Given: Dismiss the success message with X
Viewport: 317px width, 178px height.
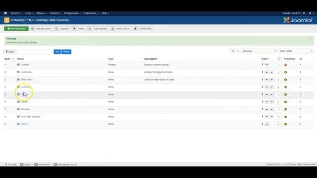Looking at the screenshot, I should pyautogui.click(x=311, y=39).
